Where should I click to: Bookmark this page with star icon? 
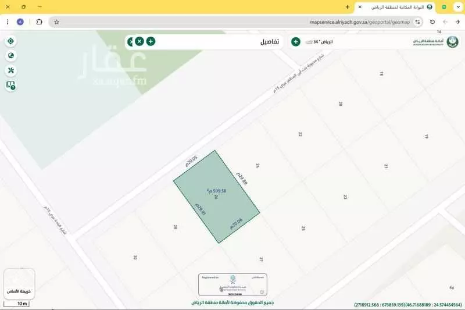56,22
